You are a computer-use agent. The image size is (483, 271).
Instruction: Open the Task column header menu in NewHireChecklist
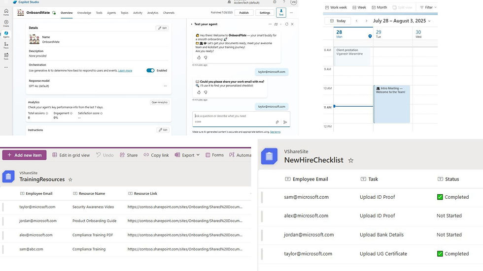coord(369,179)
